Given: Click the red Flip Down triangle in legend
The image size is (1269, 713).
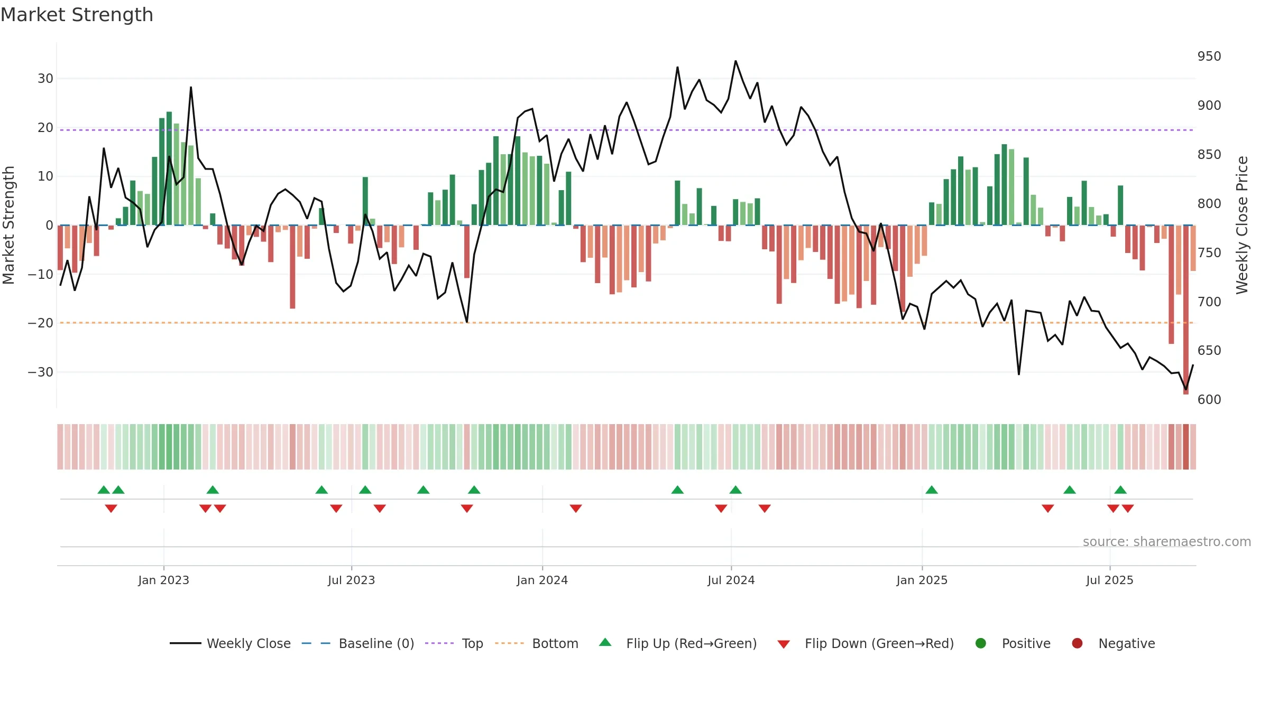Looking at the screenshot, I should (784, 644).
